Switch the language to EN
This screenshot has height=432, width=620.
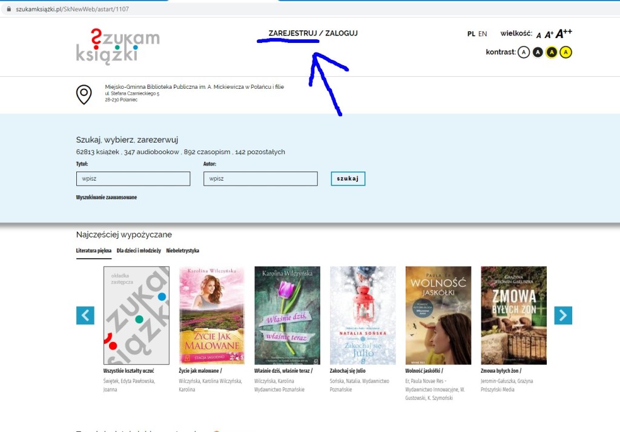[x=483, y=34]
